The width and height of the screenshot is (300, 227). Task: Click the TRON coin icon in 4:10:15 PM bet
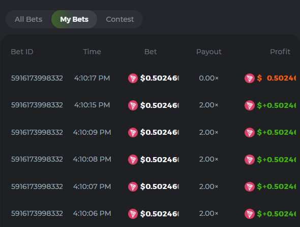click(x=133, y=105)
